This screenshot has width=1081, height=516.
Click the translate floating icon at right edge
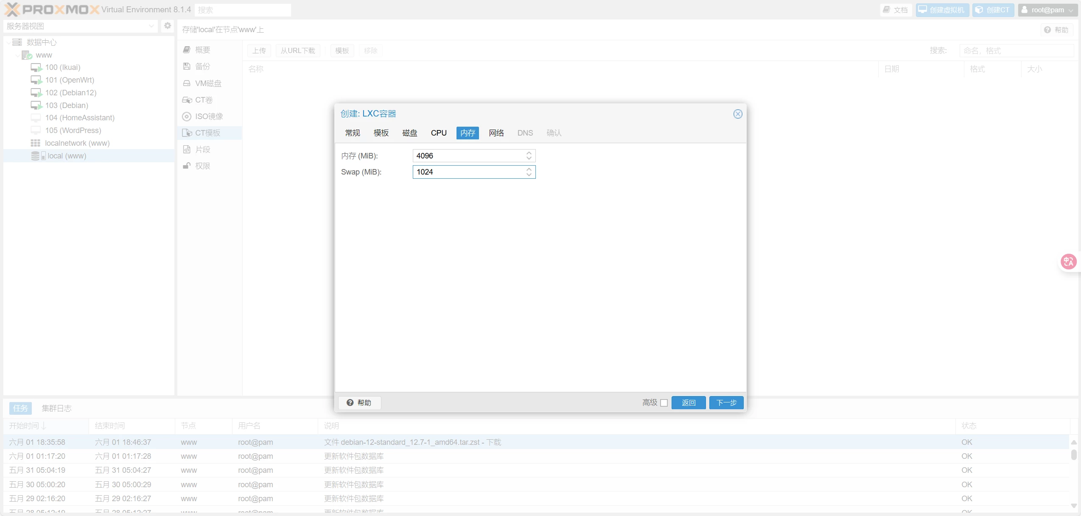coord(1068,261)
